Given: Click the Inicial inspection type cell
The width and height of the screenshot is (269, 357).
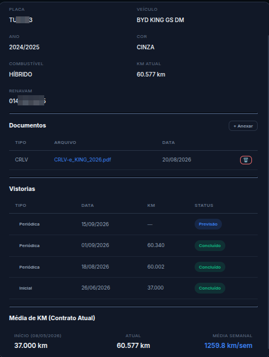Looking at the screenshot, I should [26, 288].
